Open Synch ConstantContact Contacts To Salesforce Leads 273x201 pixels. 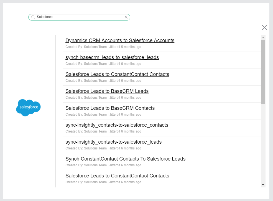(x=125, y=159)
